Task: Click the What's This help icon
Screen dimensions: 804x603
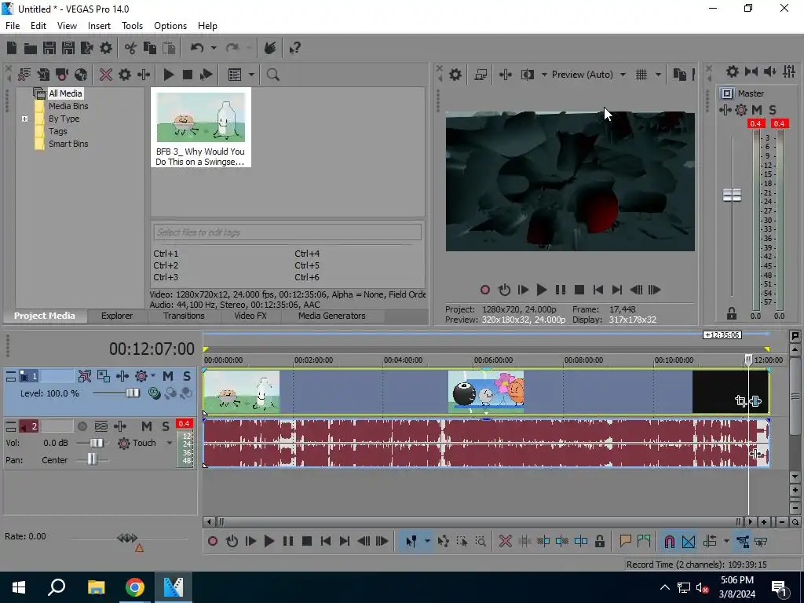Action: (x=294, y=48)
